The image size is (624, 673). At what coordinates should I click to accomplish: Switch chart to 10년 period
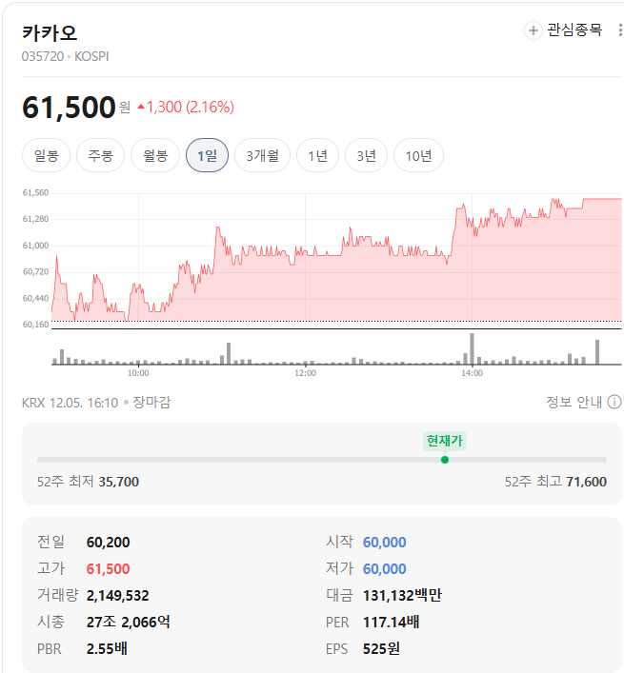coord(419,155)
